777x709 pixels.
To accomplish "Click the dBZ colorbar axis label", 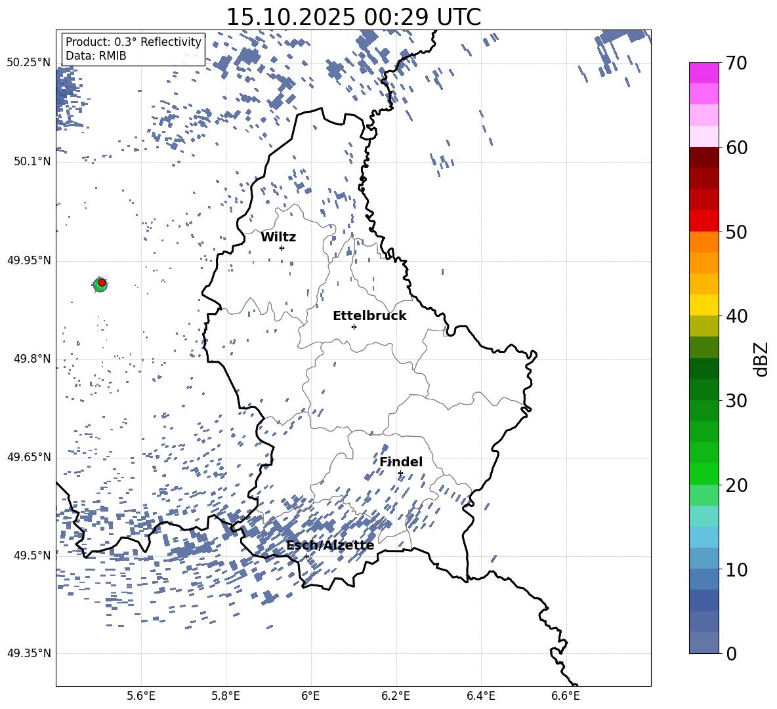I will (762, 359).
